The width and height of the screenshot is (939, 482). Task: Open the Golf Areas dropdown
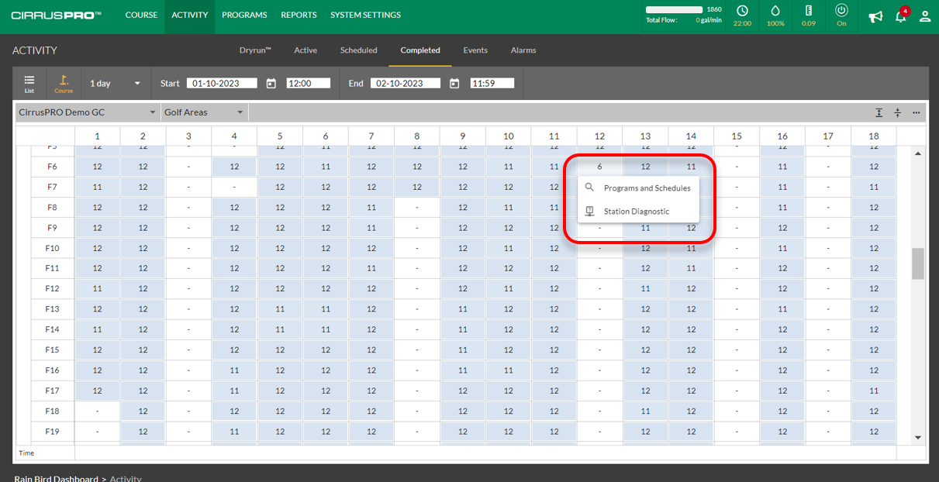(x=205, y=112)
